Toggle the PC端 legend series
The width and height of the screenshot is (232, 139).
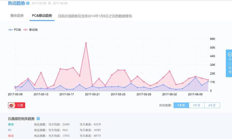tap(14, 30)
